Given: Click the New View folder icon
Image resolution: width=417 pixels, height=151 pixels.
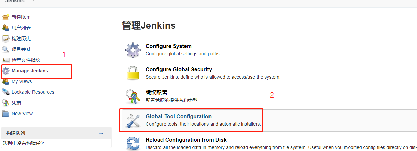Looking at the screenshot, I should 6,114.
